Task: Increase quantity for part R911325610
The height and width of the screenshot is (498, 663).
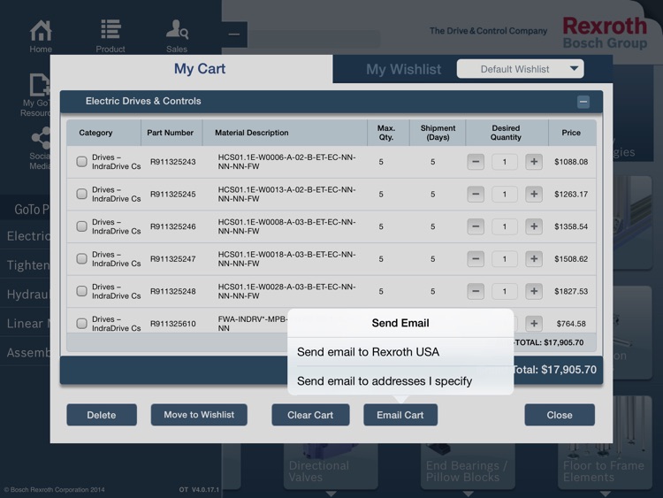Action: click(x=534, y=324)
